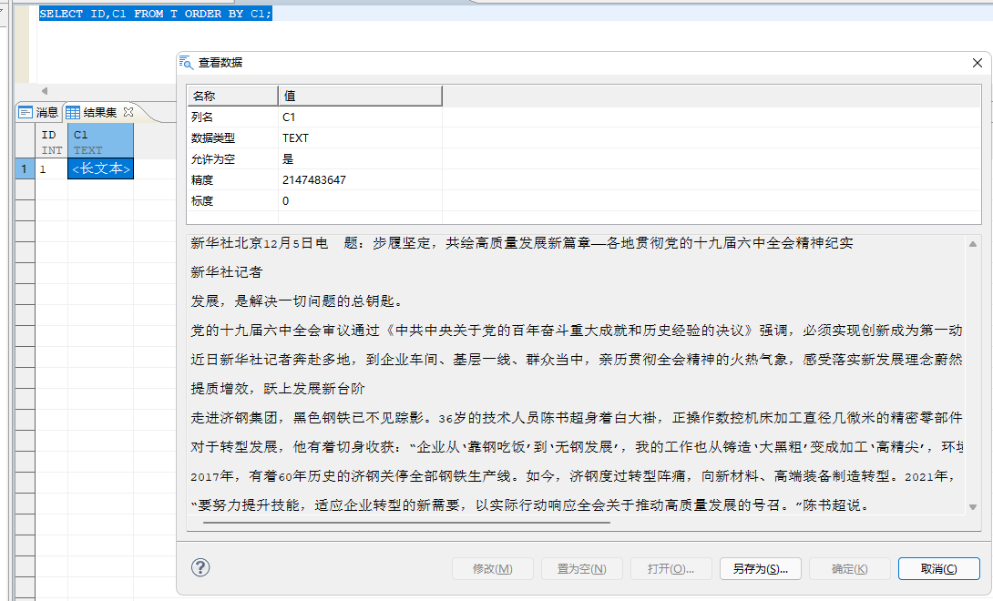Click the 名称 column header in dialog
The height and width of the screenshot is (601, 993).
click(x=232, y=96)
